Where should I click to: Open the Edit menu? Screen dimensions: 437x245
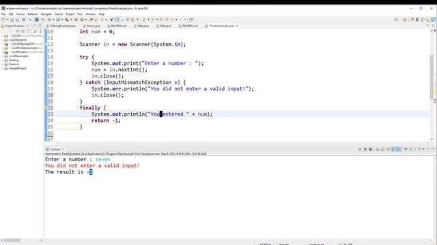pyautogui.click(x=11, y=14)
